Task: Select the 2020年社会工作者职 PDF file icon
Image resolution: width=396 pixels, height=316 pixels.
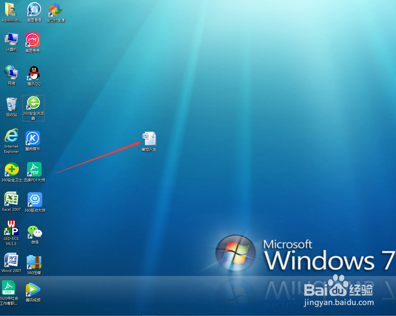Action: coord(9,287)
